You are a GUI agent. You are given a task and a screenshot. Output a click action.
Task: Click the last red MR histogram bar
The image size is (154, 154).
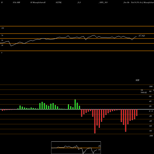137,113
